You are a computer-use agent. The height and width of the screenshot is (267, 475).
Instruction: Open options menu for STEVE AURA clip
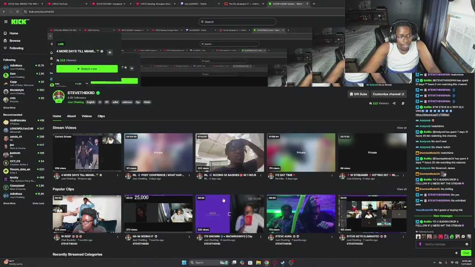(x=332, y=237)
